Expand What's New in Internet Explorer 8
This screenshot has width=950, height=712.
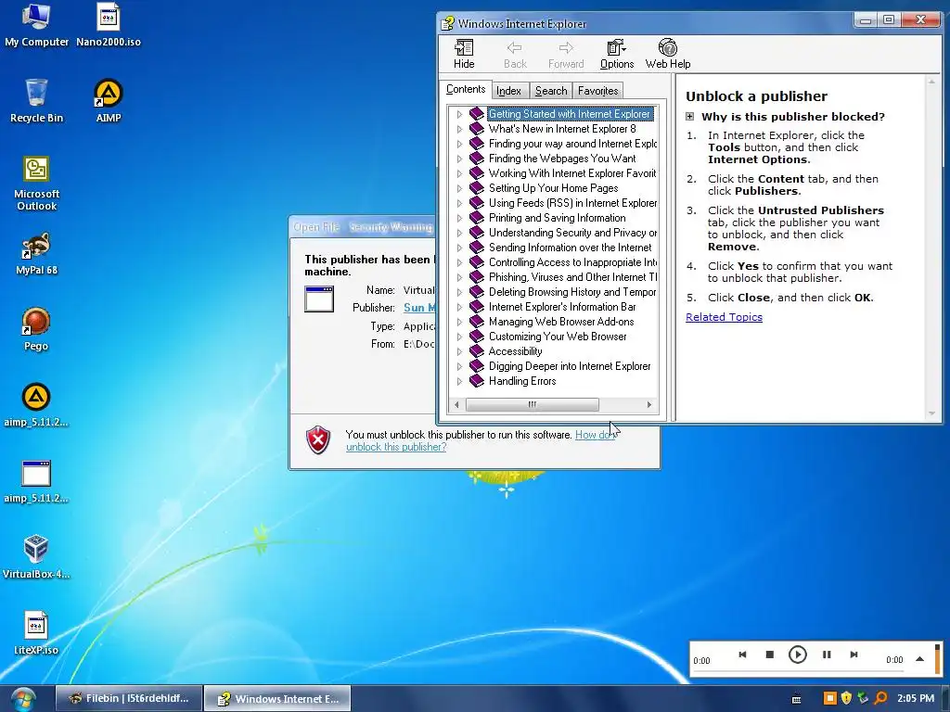tap(459, 129)
